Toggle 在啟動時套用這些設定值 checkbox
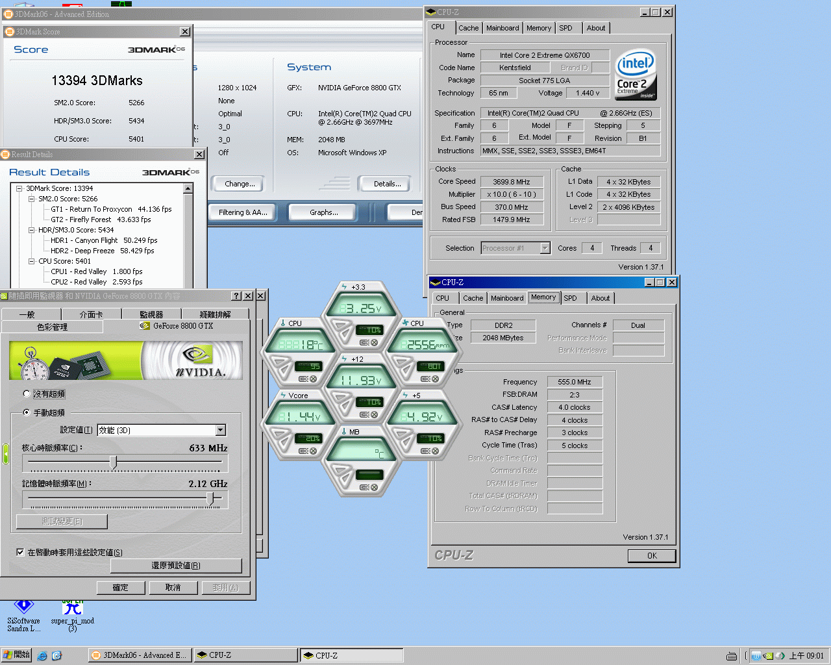The height and width of the screenshot is (665, 831). tap(20, 552)
